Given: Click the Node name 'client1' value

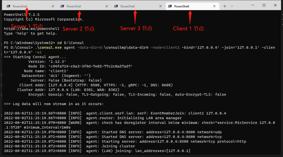Looking at the screenshot, I should (x=58, y=71).
